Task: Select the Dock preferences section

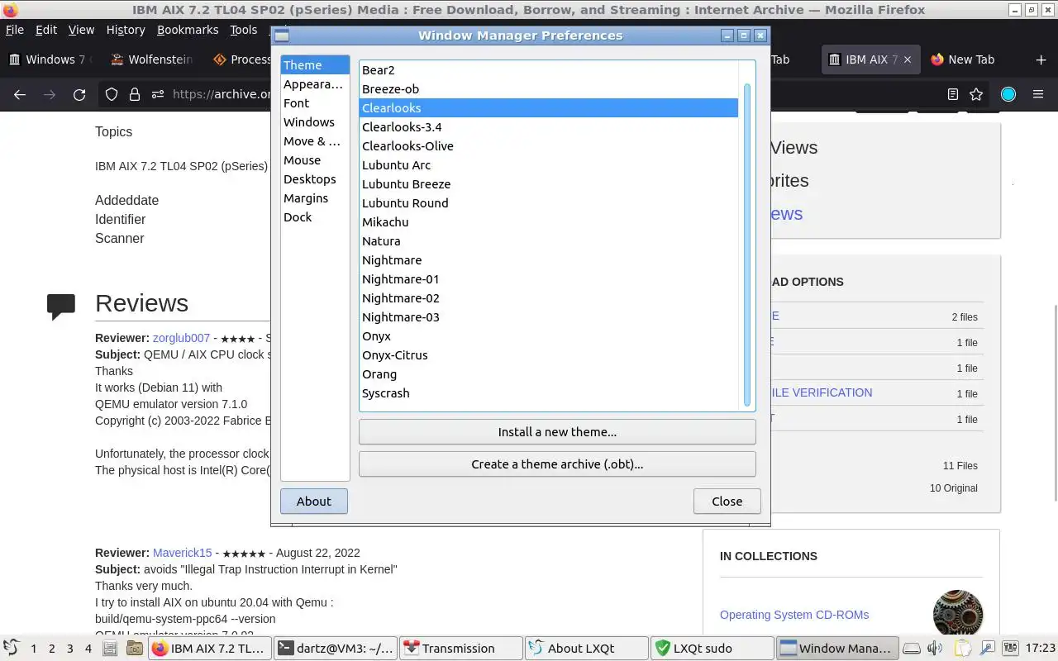Action: (x=315, y=217)
